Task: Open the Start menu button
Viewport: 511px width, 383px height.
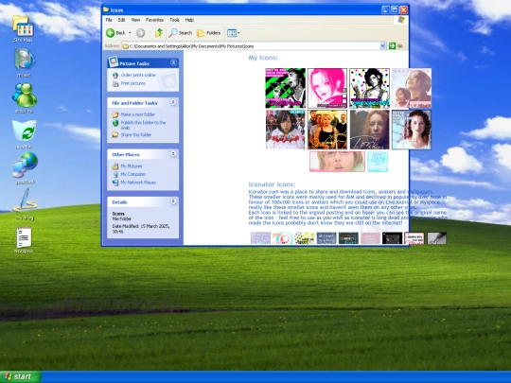Action: tap(21, 376)
